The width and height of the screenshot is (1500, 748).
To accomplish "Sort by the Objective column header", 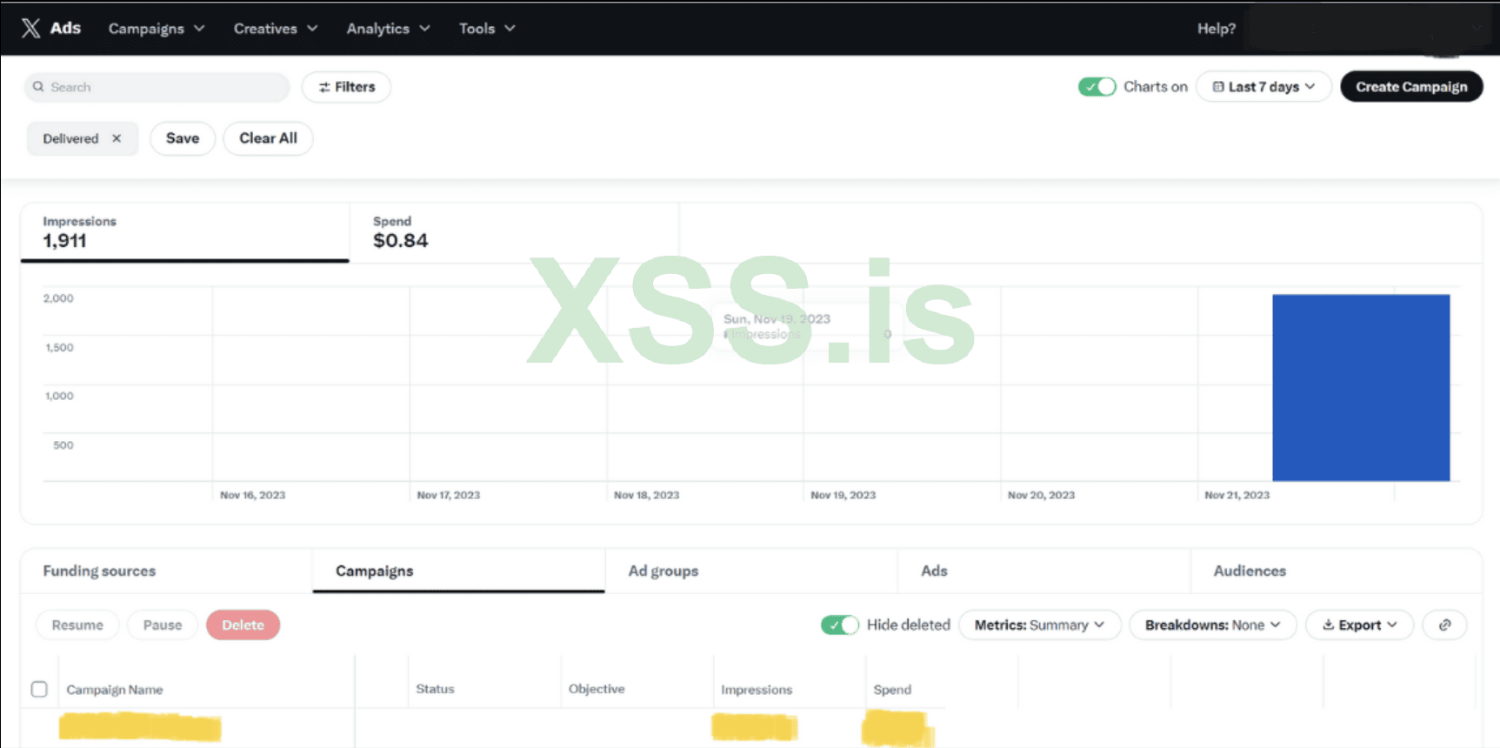I will click(597, 689).
